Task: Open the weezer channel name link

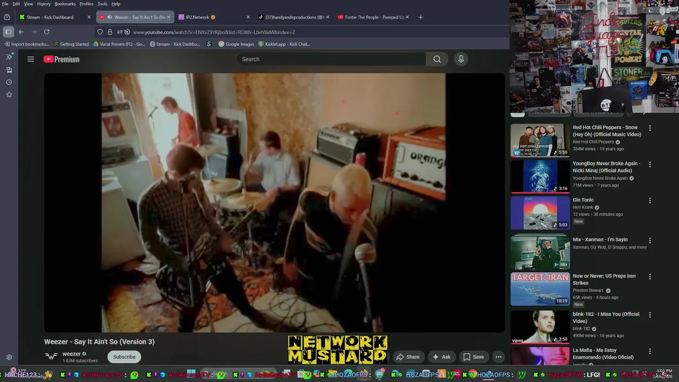Action: click(72, 354)
